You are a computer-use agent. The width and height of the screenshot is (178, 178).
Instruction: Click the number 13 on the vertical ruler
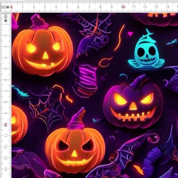pyautogui.click(x=6, y=158)
